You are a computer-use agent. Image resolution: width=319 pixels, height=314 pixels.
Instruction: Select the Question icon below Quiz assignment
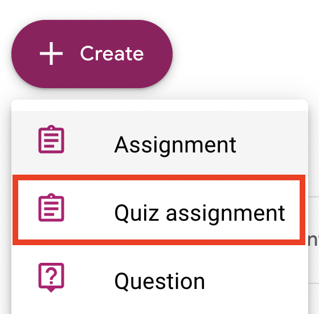coord(51,278)
